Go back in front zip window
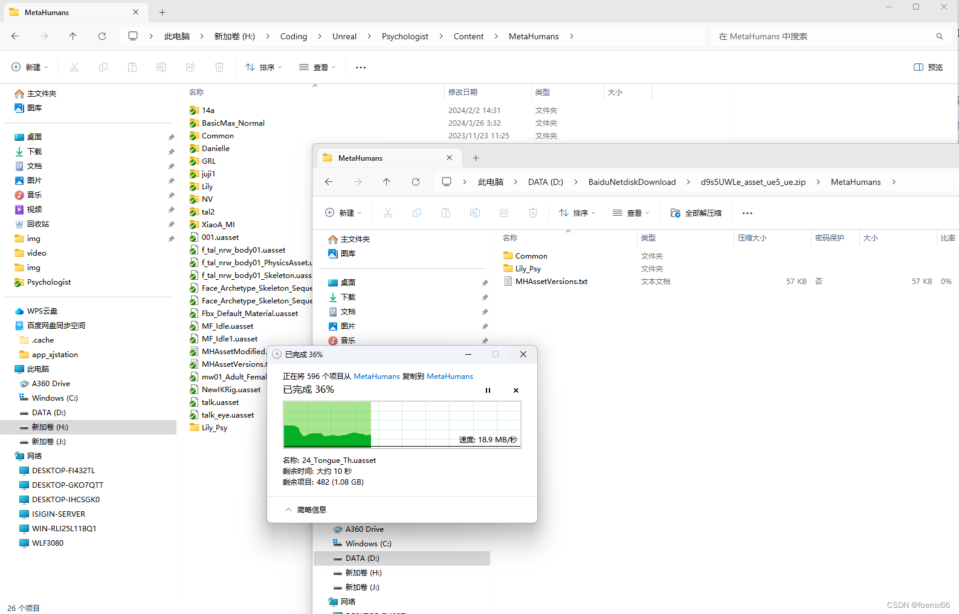This screenshot has width=959, height=614. click(x=329, y=182)
